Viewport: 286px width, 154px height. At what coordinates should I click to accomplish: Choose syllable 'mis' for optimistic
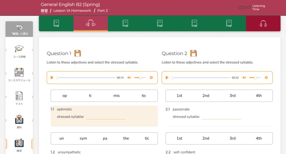coord(116,96)
